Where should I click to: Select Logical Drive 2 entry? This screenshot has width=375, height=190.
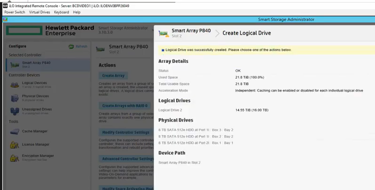(170, 110)
